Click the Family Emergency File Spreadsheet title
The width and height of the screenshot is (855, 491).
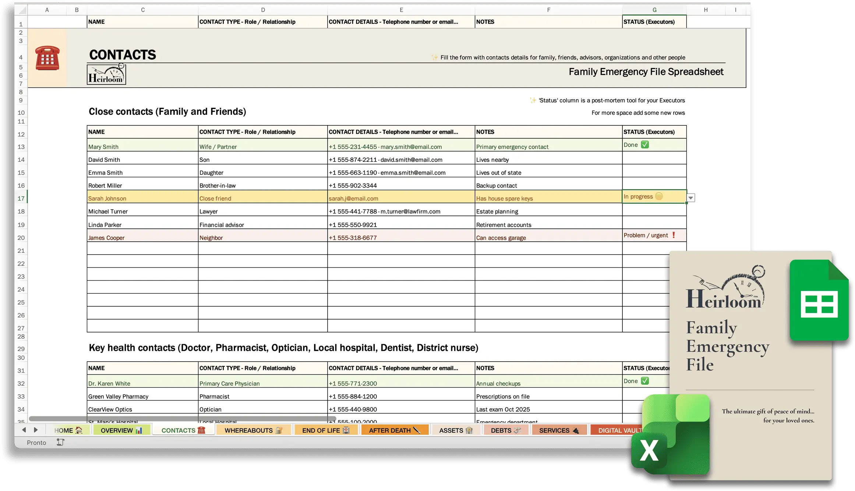point(646,72)
